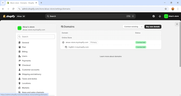
Task: Open the Sidekick assistant icon
Action: (154, 16)
